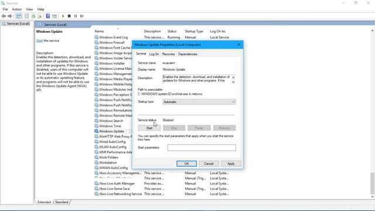This screenshot has width=375, height=211.
Task: Stop the service with the toolbar stop icon
Action: point(69,16)
